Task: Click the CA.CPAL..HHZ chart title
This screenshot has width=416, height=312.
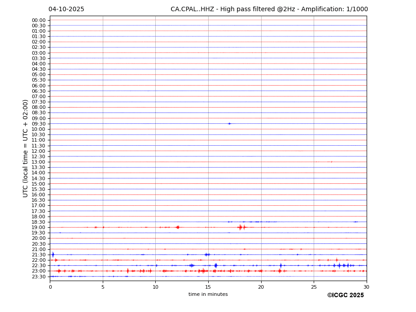Action: coord(269,9)
